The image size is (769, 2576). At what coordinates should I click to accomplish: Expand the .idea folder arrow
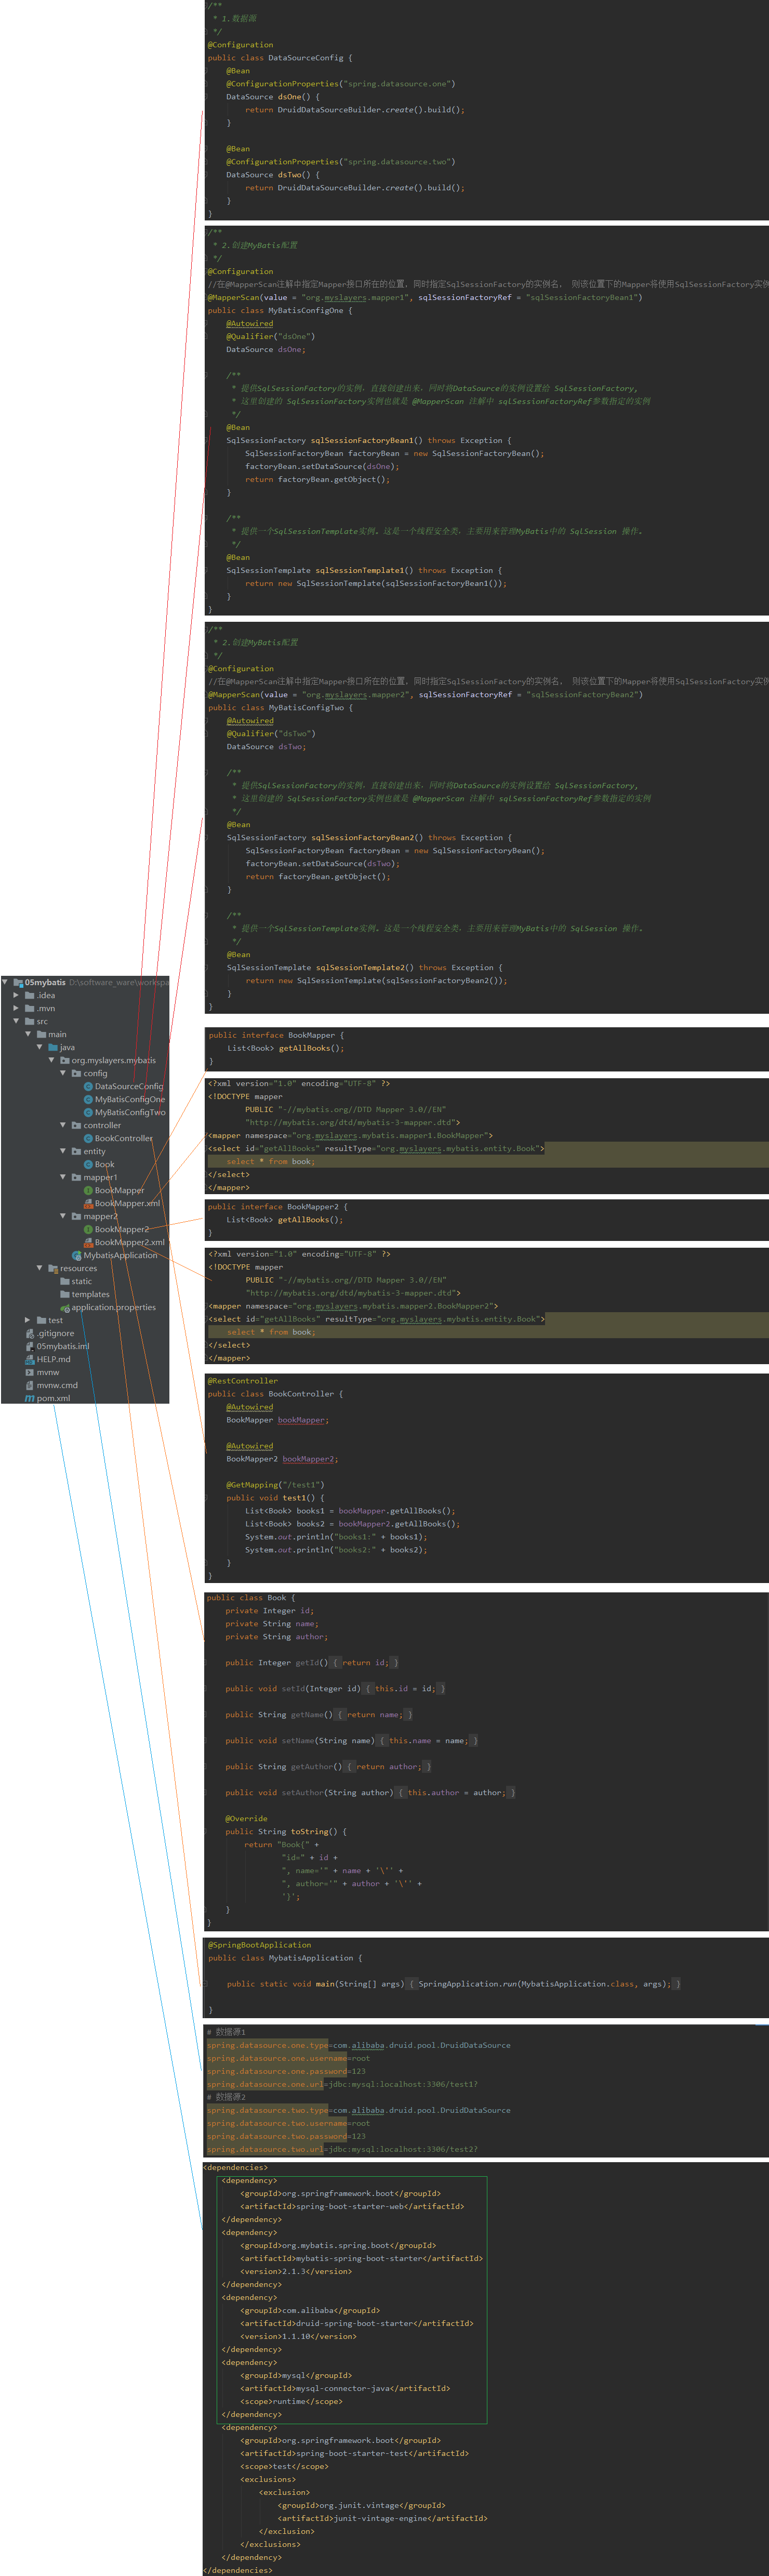pos(16,995)
